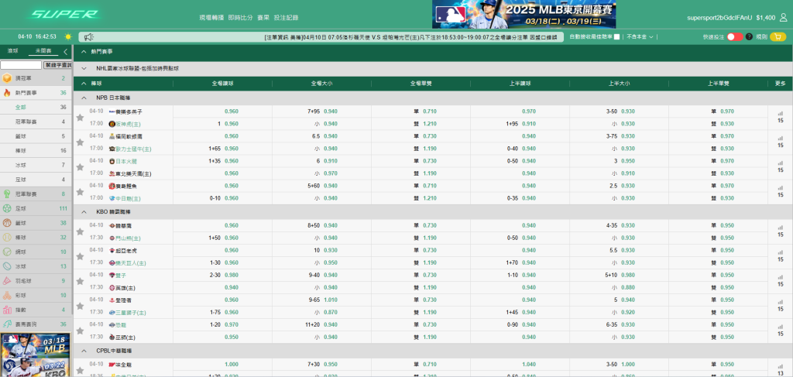The width and height of the screenshot is (793, 377).
Task: Collapse the CPBL 中華職棒 league
Action: point(84,350)
